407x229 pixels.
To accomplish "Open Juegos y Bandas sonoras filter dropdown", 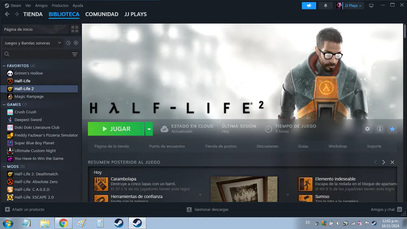I will 33,43.
